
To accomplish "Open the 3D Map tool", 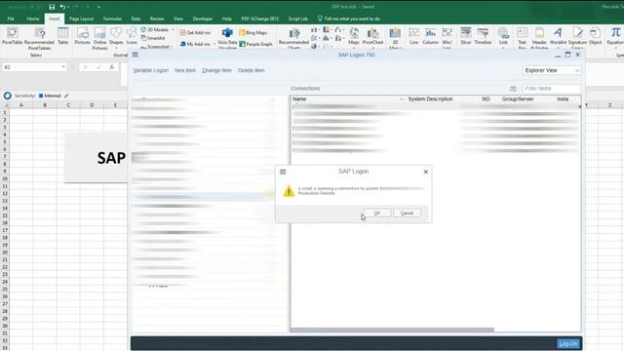I will 395,38.
